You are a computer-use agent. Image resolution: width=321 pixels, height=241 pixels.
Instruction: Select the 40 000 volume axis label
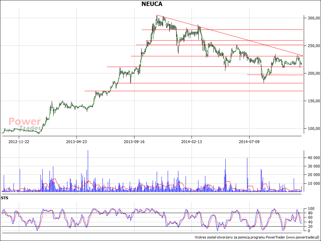point(314,158)
